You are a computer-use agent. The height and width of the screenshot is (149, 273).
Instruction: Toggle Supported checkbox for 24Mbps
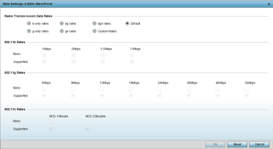coord(160,96)
